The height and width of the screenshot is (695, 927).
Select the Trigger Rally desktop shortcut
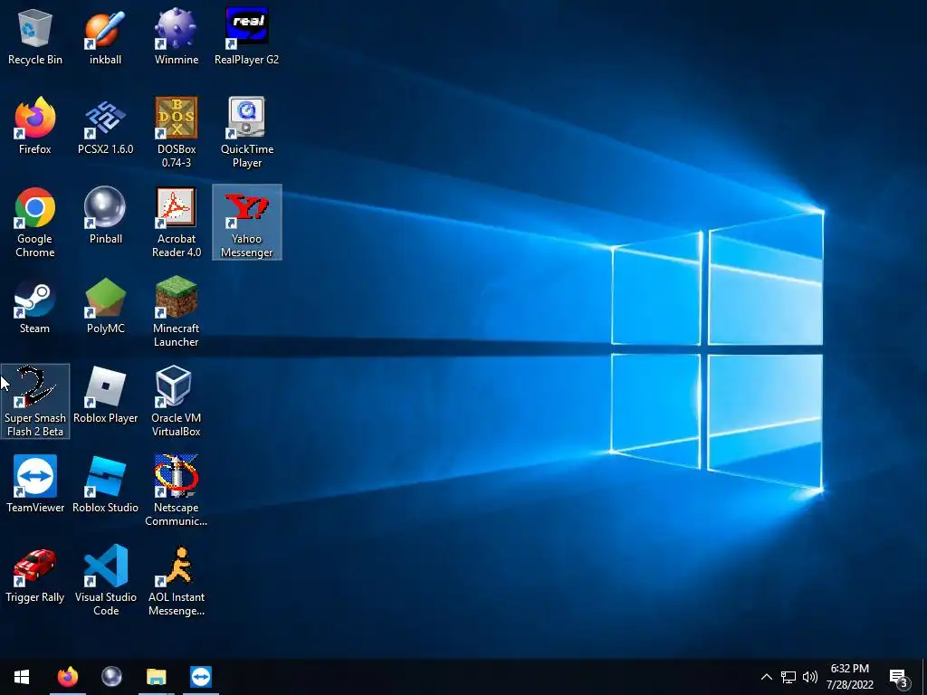[35, 575]
